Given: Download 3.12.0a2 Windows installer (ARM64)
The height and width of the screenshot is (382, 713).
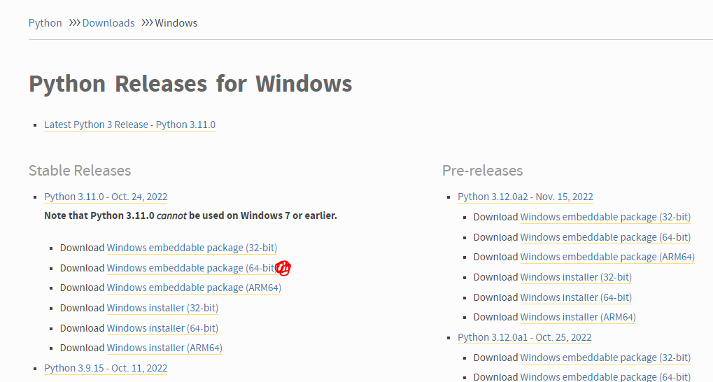Looking at the screenshot, I should pos(578,317).
